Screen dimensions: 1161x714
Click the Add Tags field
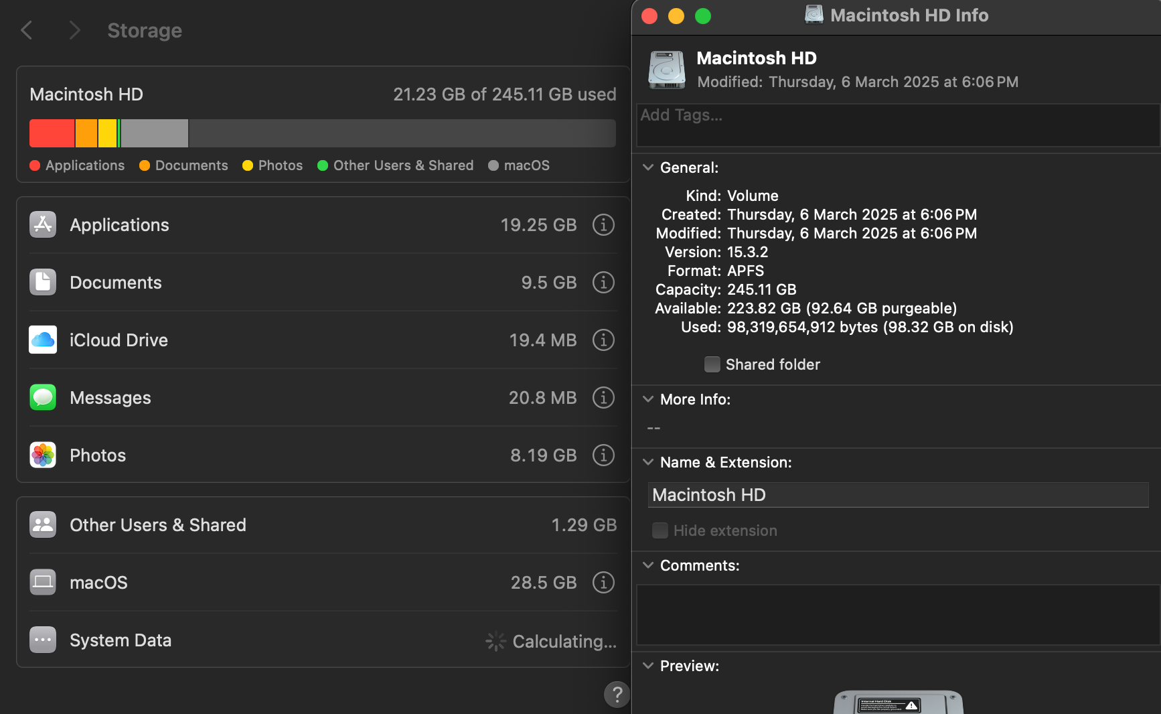coord(898,125)
